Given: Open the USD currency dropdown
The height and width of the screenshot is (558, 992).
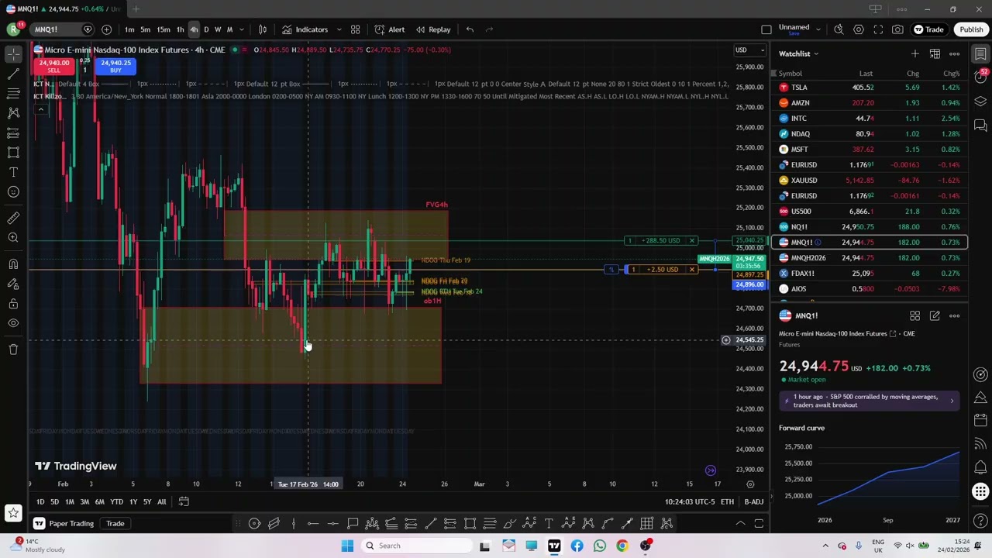Looking at the screenshot, I should 749,50.
